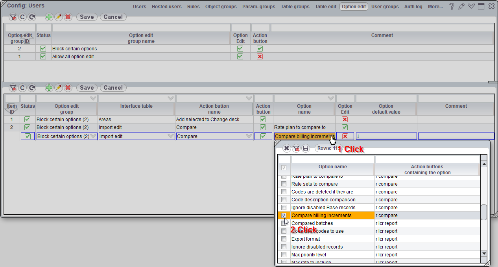Delete selected row using red X icon
Screen dimensions: 498x267
(68, 88)
